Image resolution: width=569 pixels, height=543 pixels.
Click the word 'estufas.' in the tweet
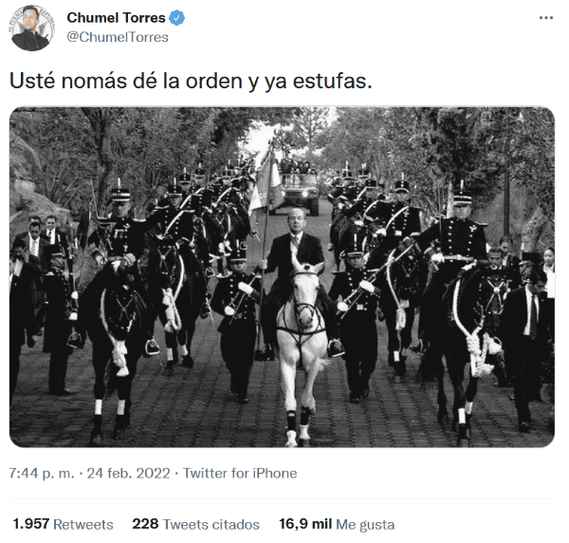pyautogui.click(x=333, y=81)
